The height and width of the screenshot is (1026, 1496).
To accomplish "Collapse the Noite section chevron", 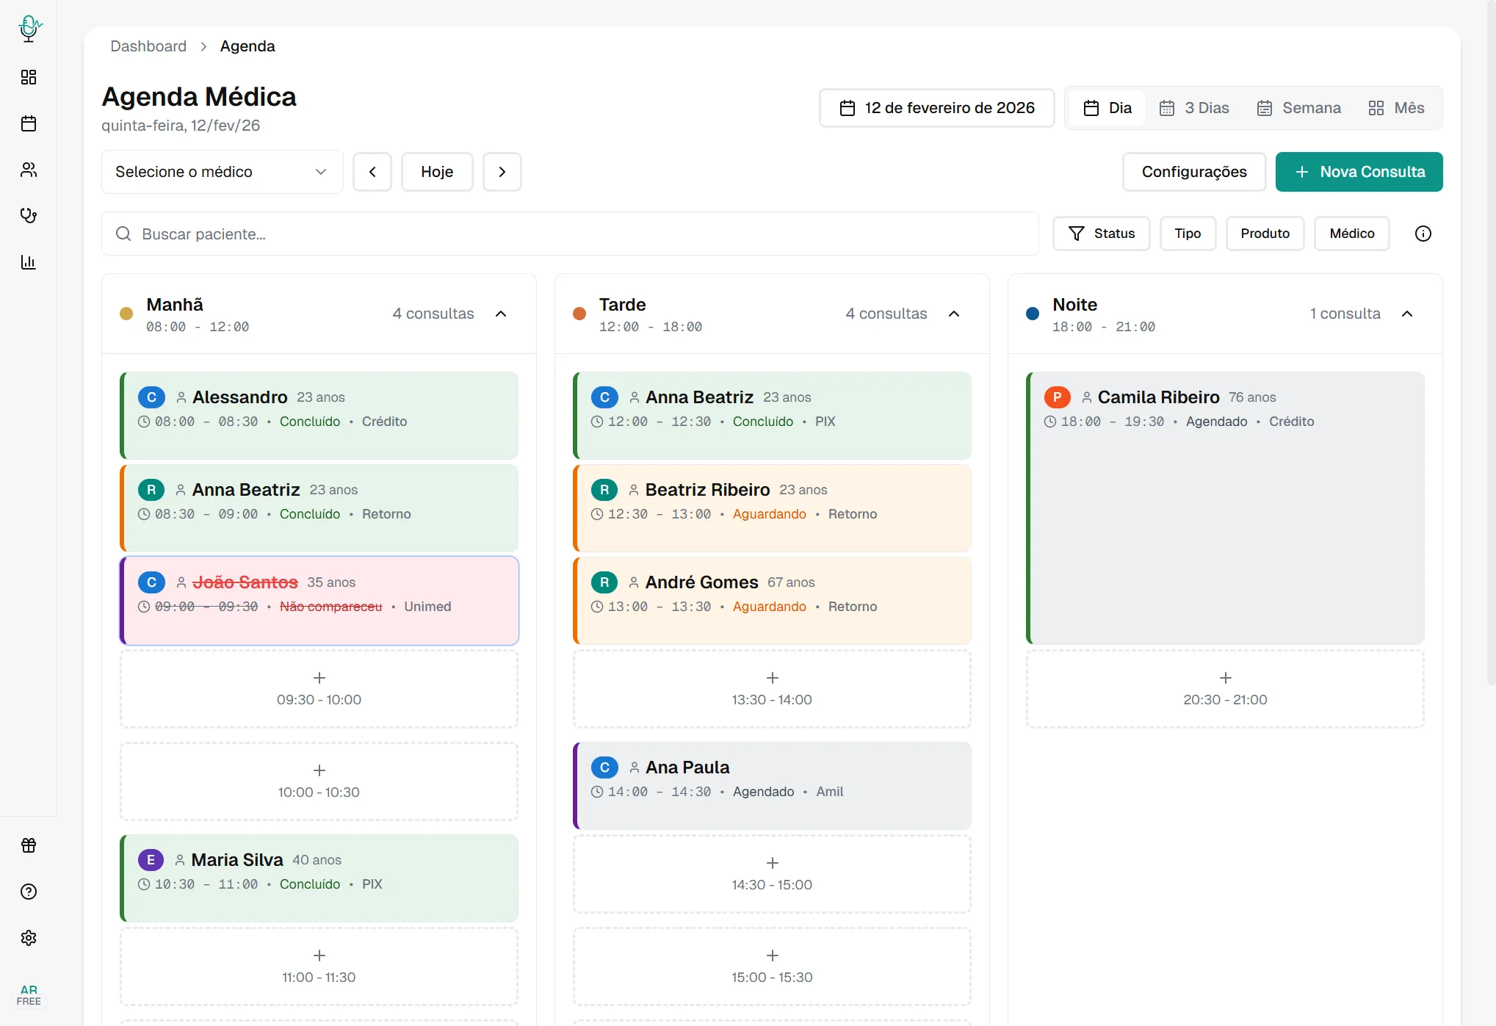I will 1407,314.
